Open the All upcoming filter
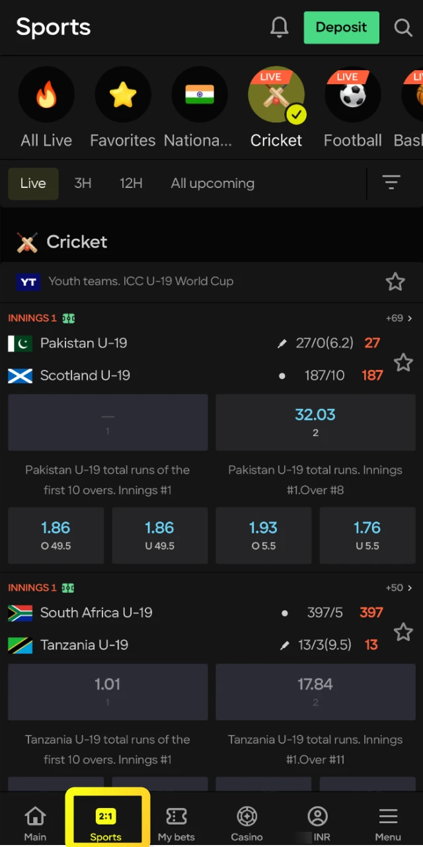 tap(212, 183)
